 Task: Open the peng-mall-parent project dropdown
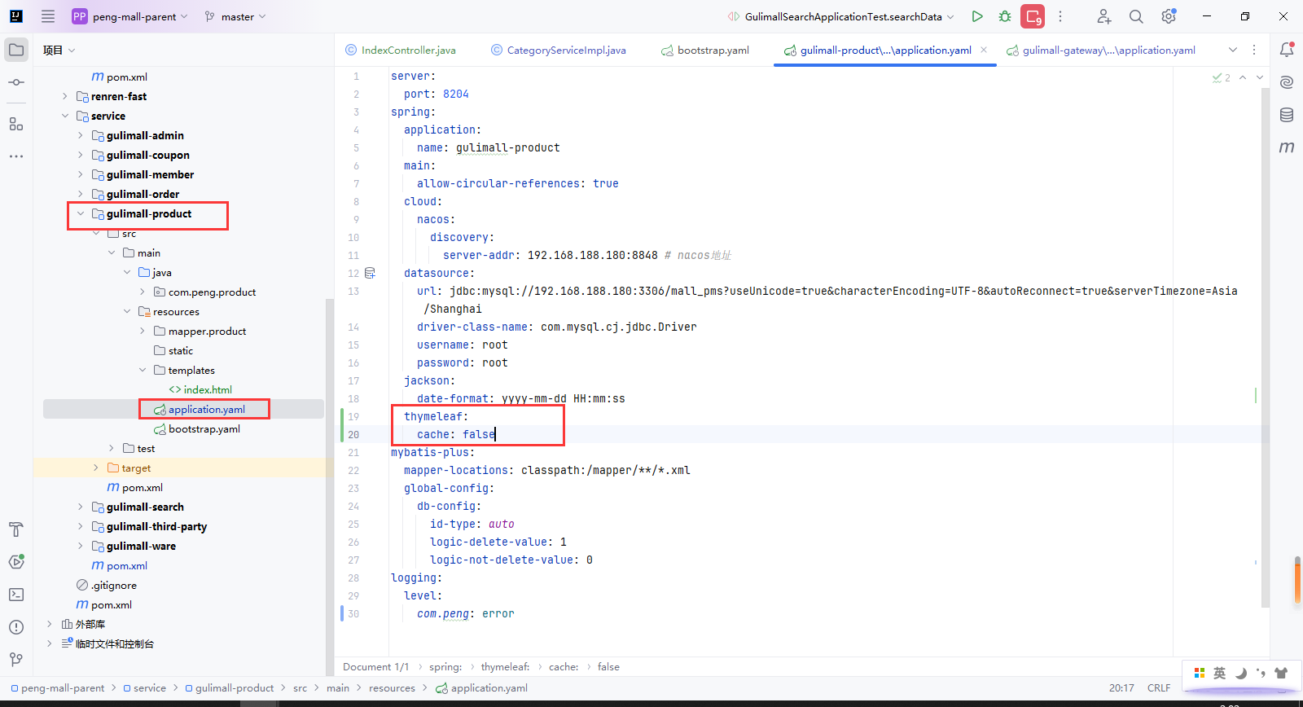click(x=130, y=16)
